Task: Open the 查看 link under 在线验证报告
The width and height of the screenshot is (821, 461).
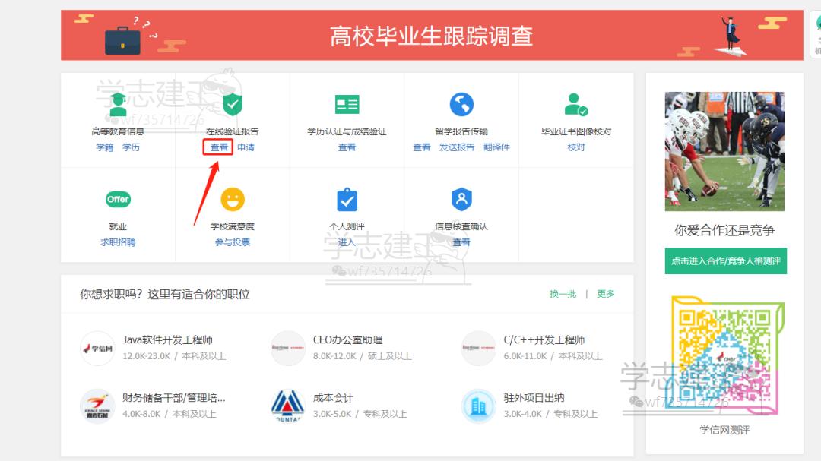Action: click(x=218, y=147)
